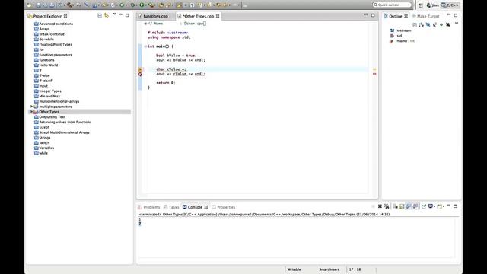Select the Console tab

coord(195,207)
